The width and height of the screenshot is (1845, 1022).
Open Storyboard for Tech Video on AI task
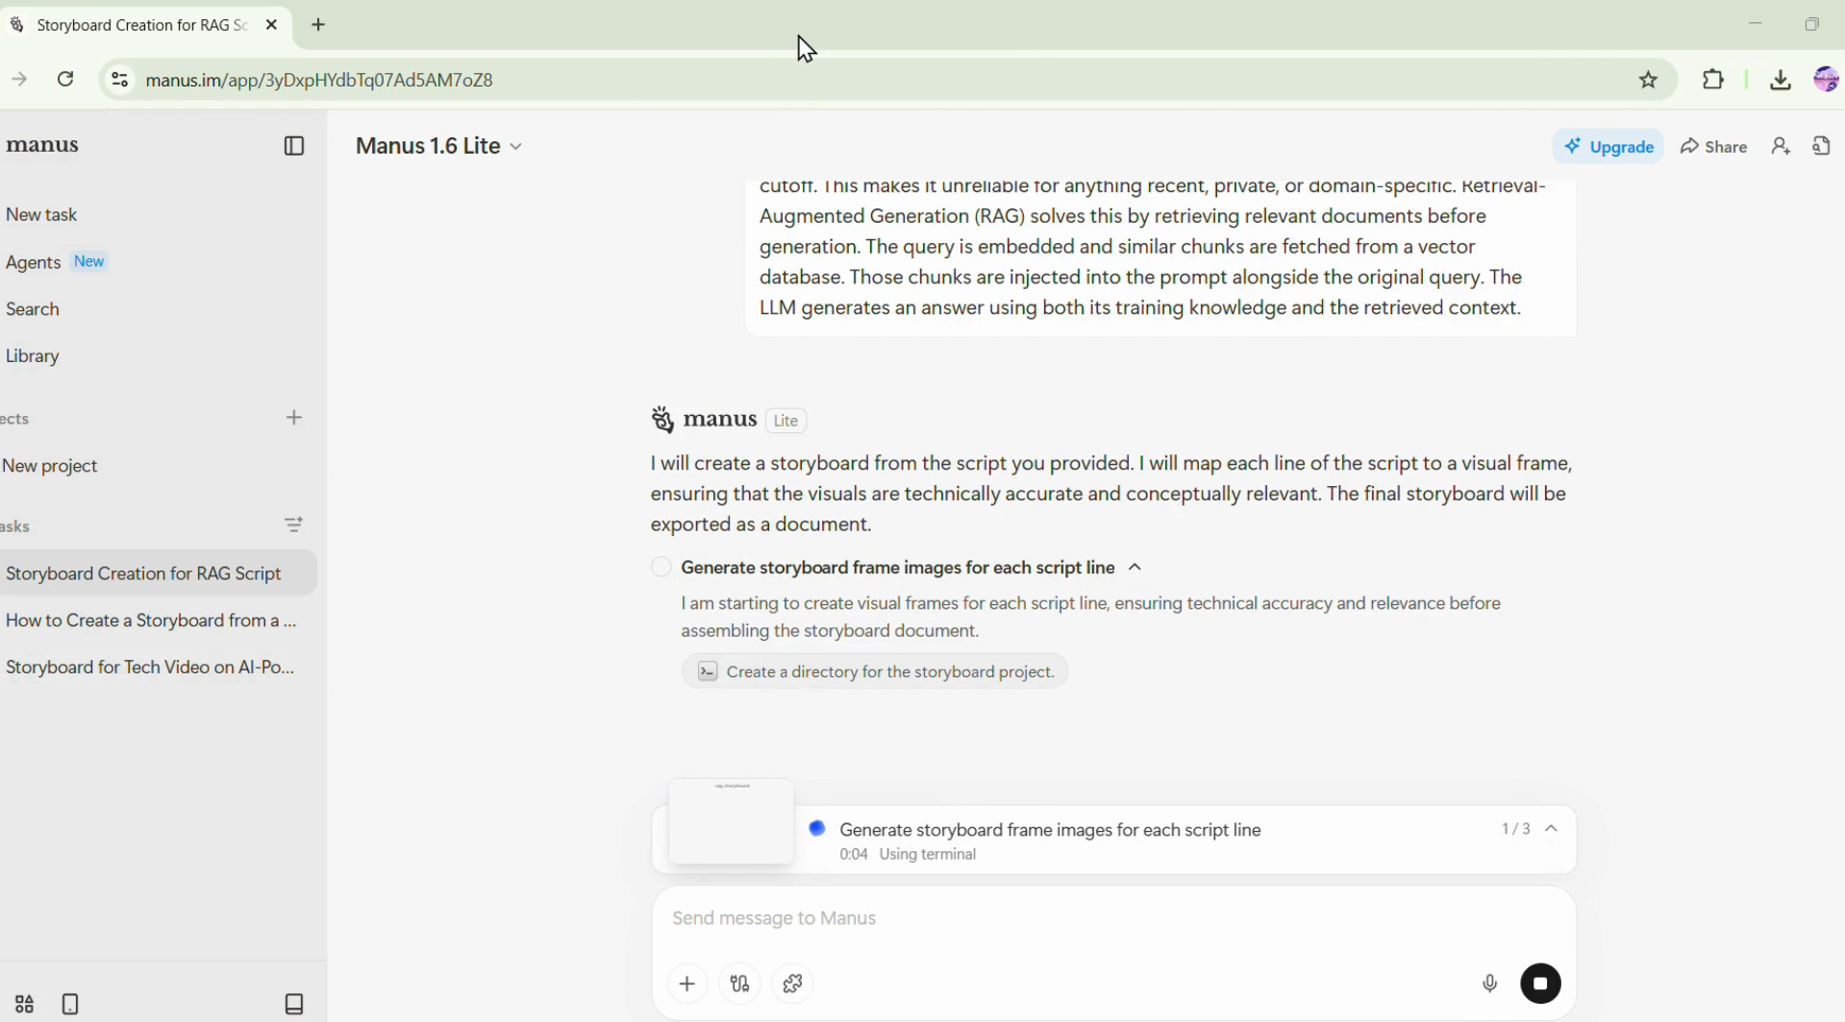click(x=150, y=667)
